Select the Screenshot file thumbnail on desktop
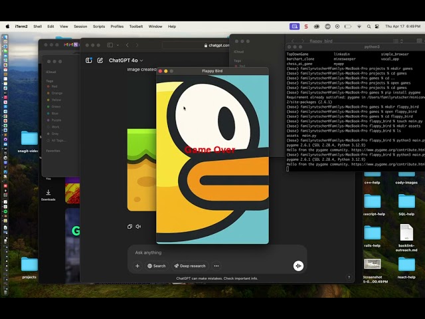Image resolution: width=425 pixels, height=319 pixels. (372, 264)
